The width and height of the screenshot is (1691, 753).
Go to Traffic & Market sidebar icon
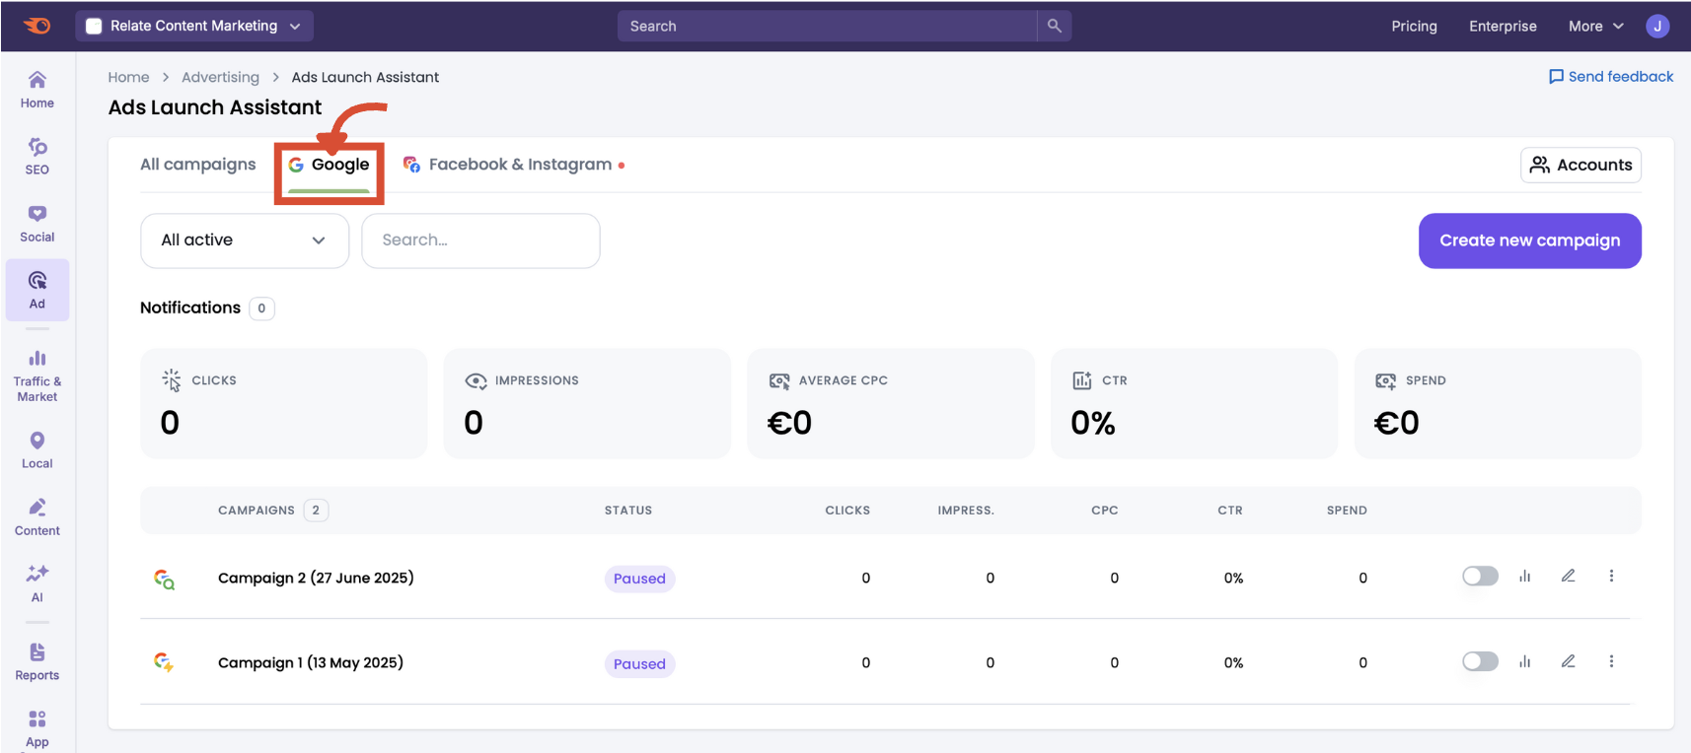tap(37, 375)
